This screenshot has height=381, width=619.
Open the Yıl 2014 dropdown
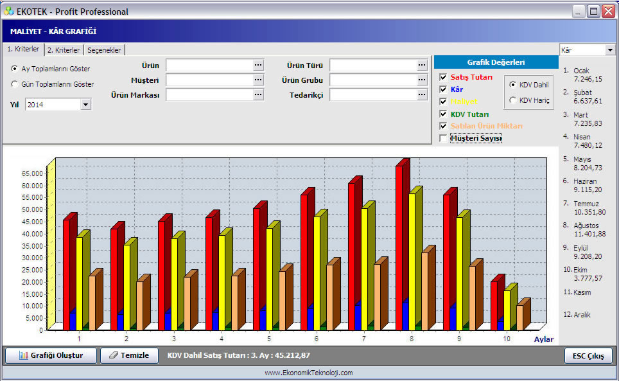click(85, 105)
